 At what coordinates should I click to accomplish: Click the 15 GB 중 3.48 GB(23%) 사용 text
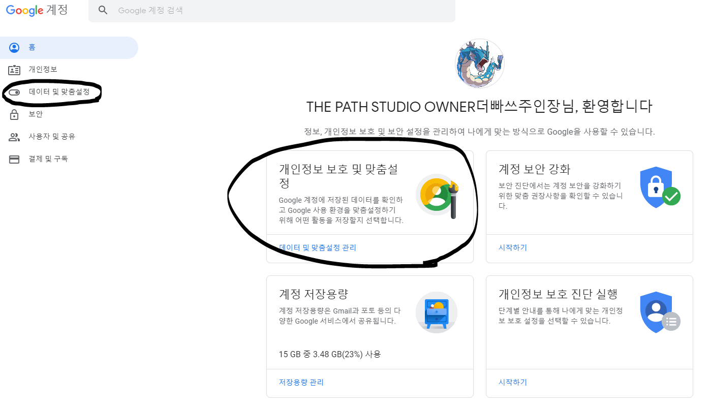pyautogui.click(x=330, y=354)
